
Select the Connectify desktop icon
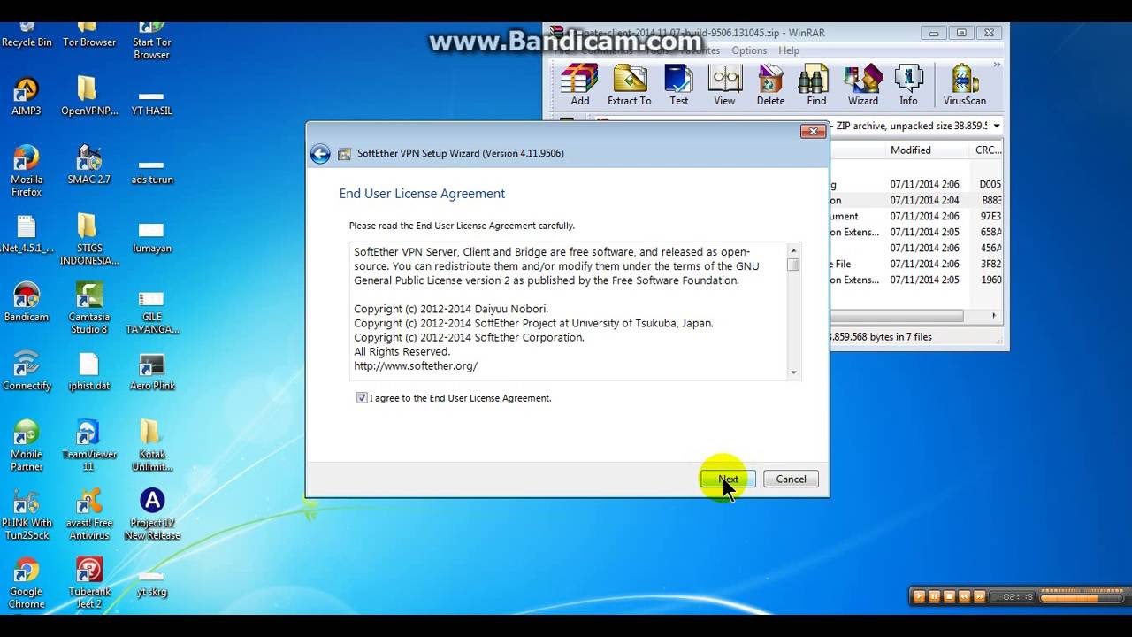(27, 371)
